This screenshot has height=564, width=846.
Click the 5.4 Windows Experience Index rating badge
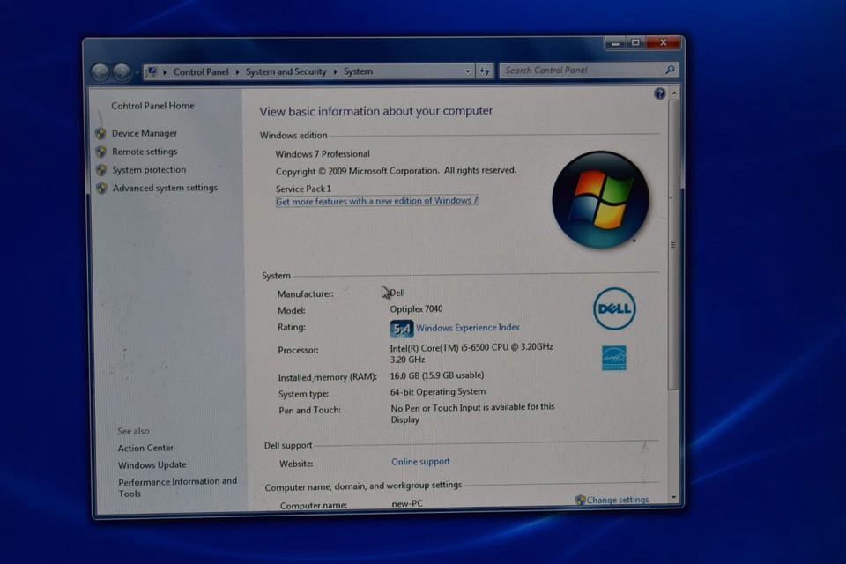tap(401, 328)
